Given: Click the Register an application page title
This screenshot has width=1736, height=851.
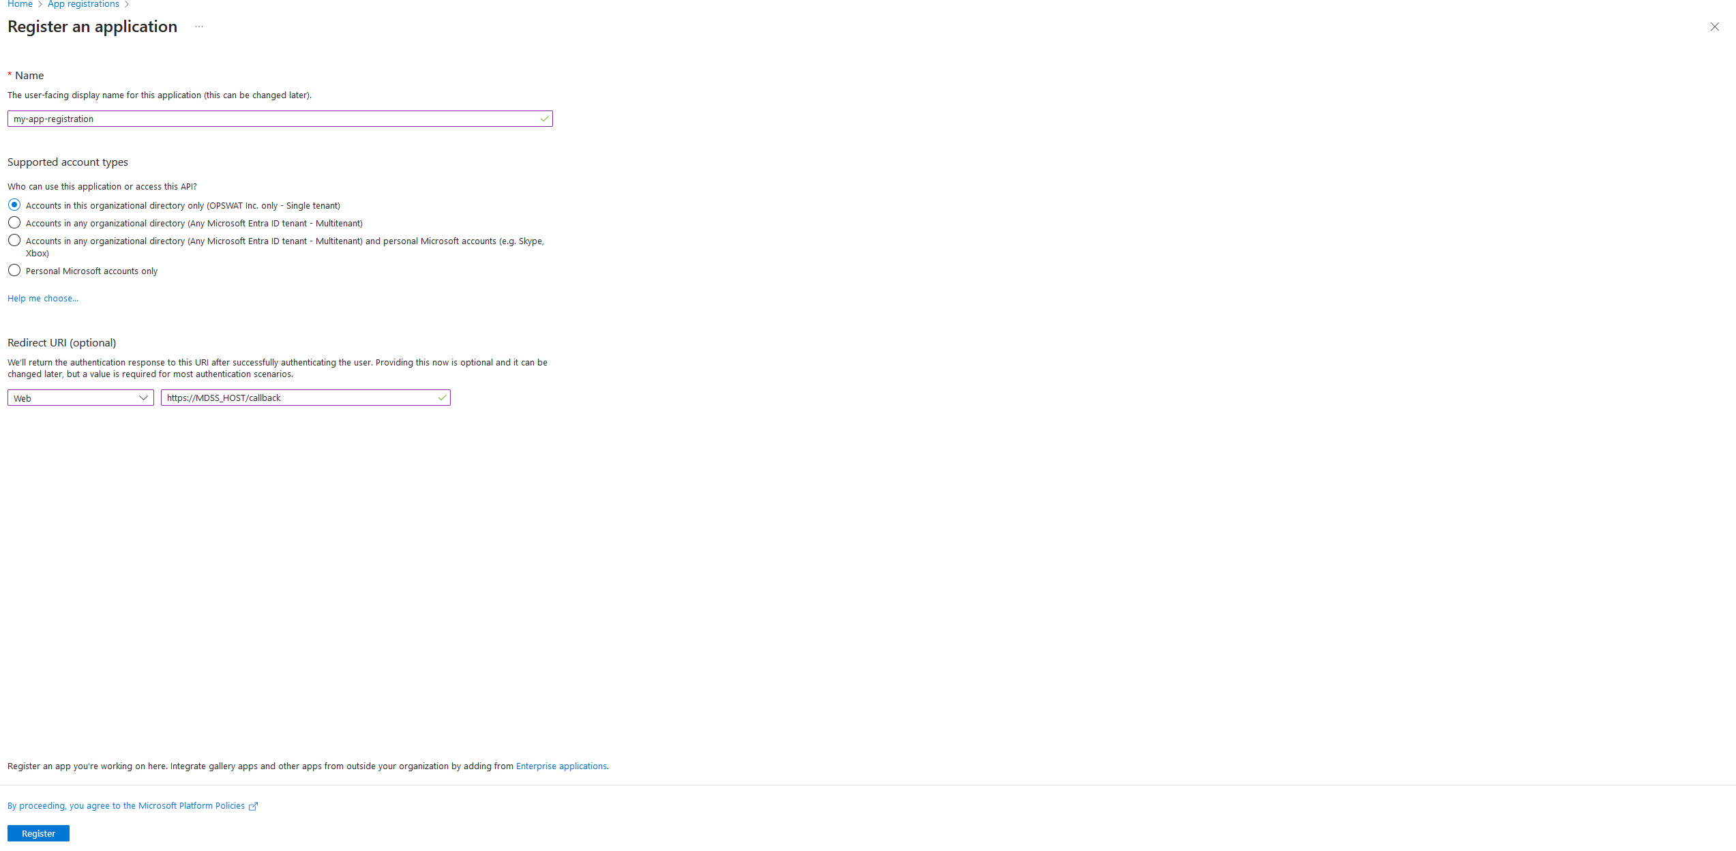Looking at the screenshot, I should click(92, 27).
